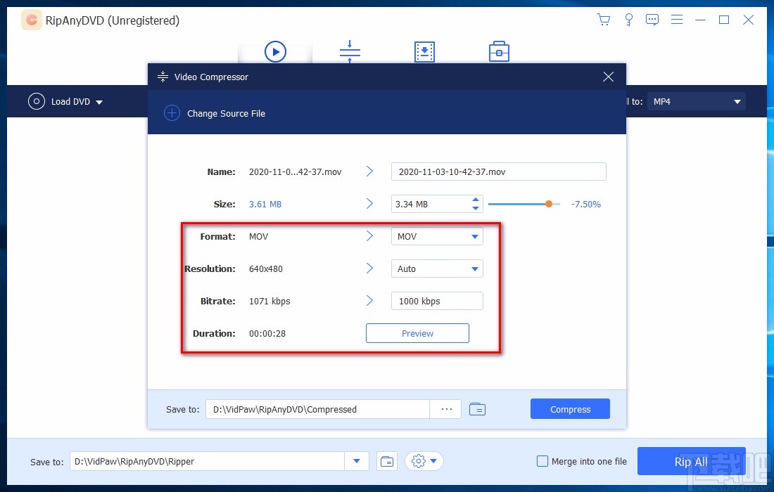Expand the Load DVD dropdown arrow
This screenshot has width=774, height=492.
coord(99,102)
